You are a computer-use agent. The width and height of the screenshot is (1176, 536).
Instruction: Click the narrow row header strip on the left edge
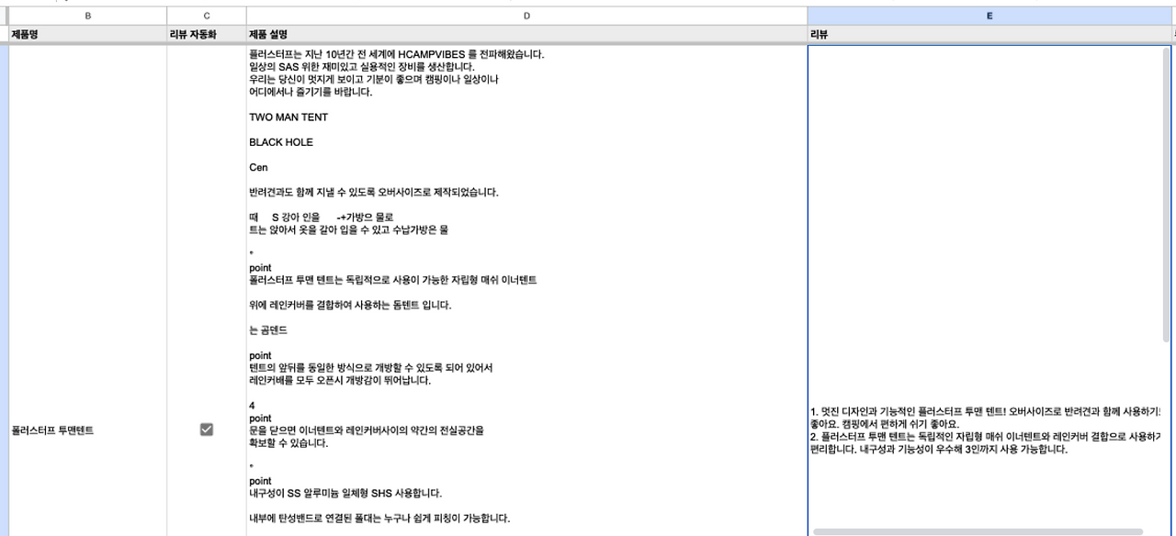(x=4, y=275)
